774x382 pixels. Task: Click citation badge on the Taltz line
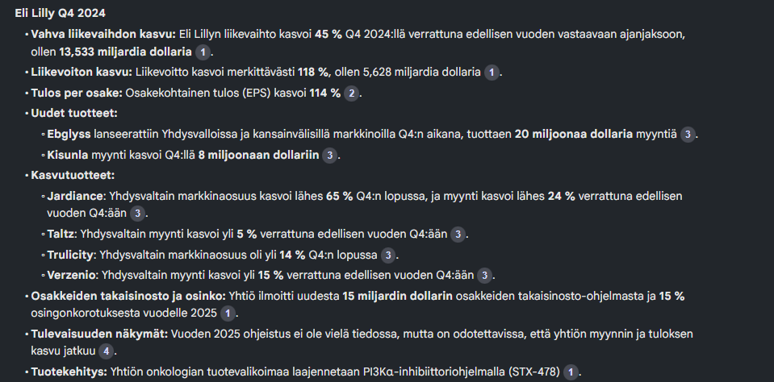tap(458, 235)
